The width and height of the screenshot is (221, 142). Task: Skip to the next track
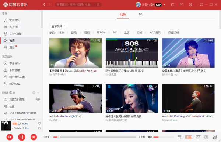[34, 137]
